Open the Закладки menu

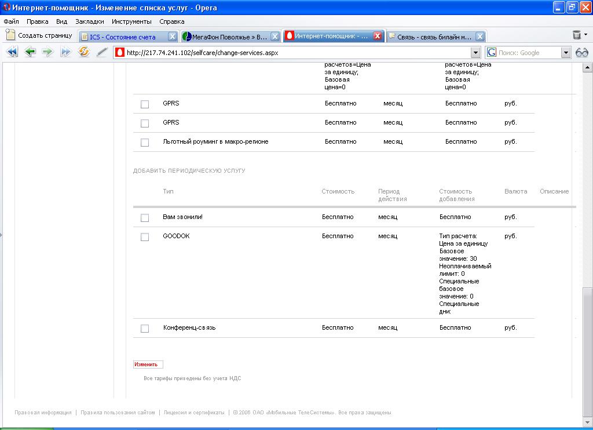pyautogui.click(x=89, y=21)
